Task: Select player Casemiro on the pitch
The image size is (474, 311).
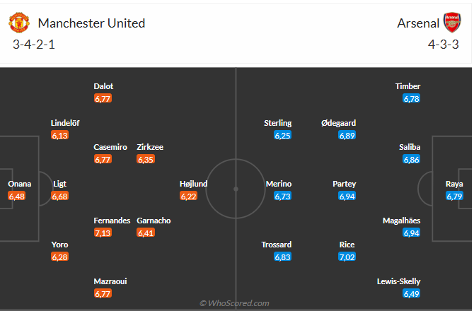Action: (110, 147)
